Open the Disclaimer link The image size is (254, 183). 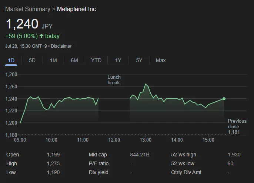(x=61, y=46)
